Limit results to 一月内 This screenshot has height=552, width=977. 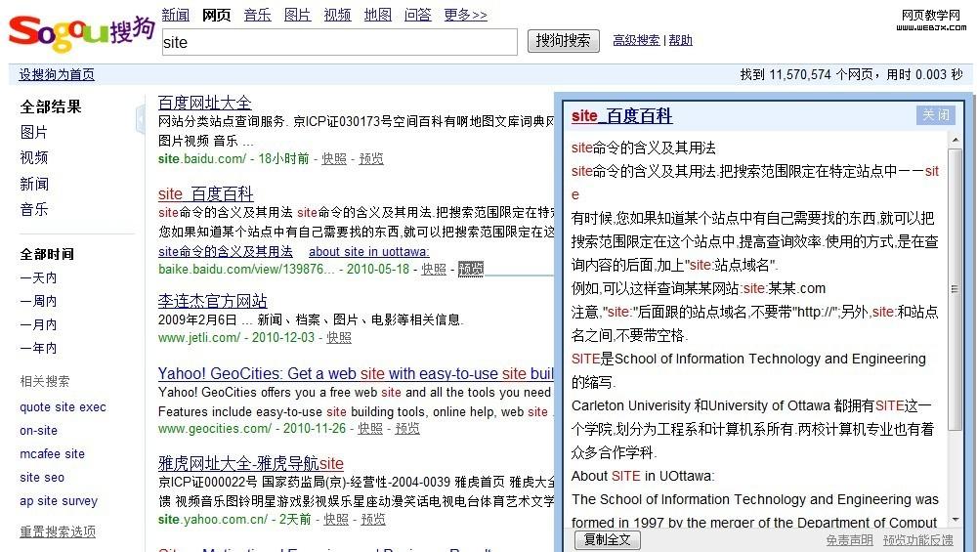coord(38,324)
